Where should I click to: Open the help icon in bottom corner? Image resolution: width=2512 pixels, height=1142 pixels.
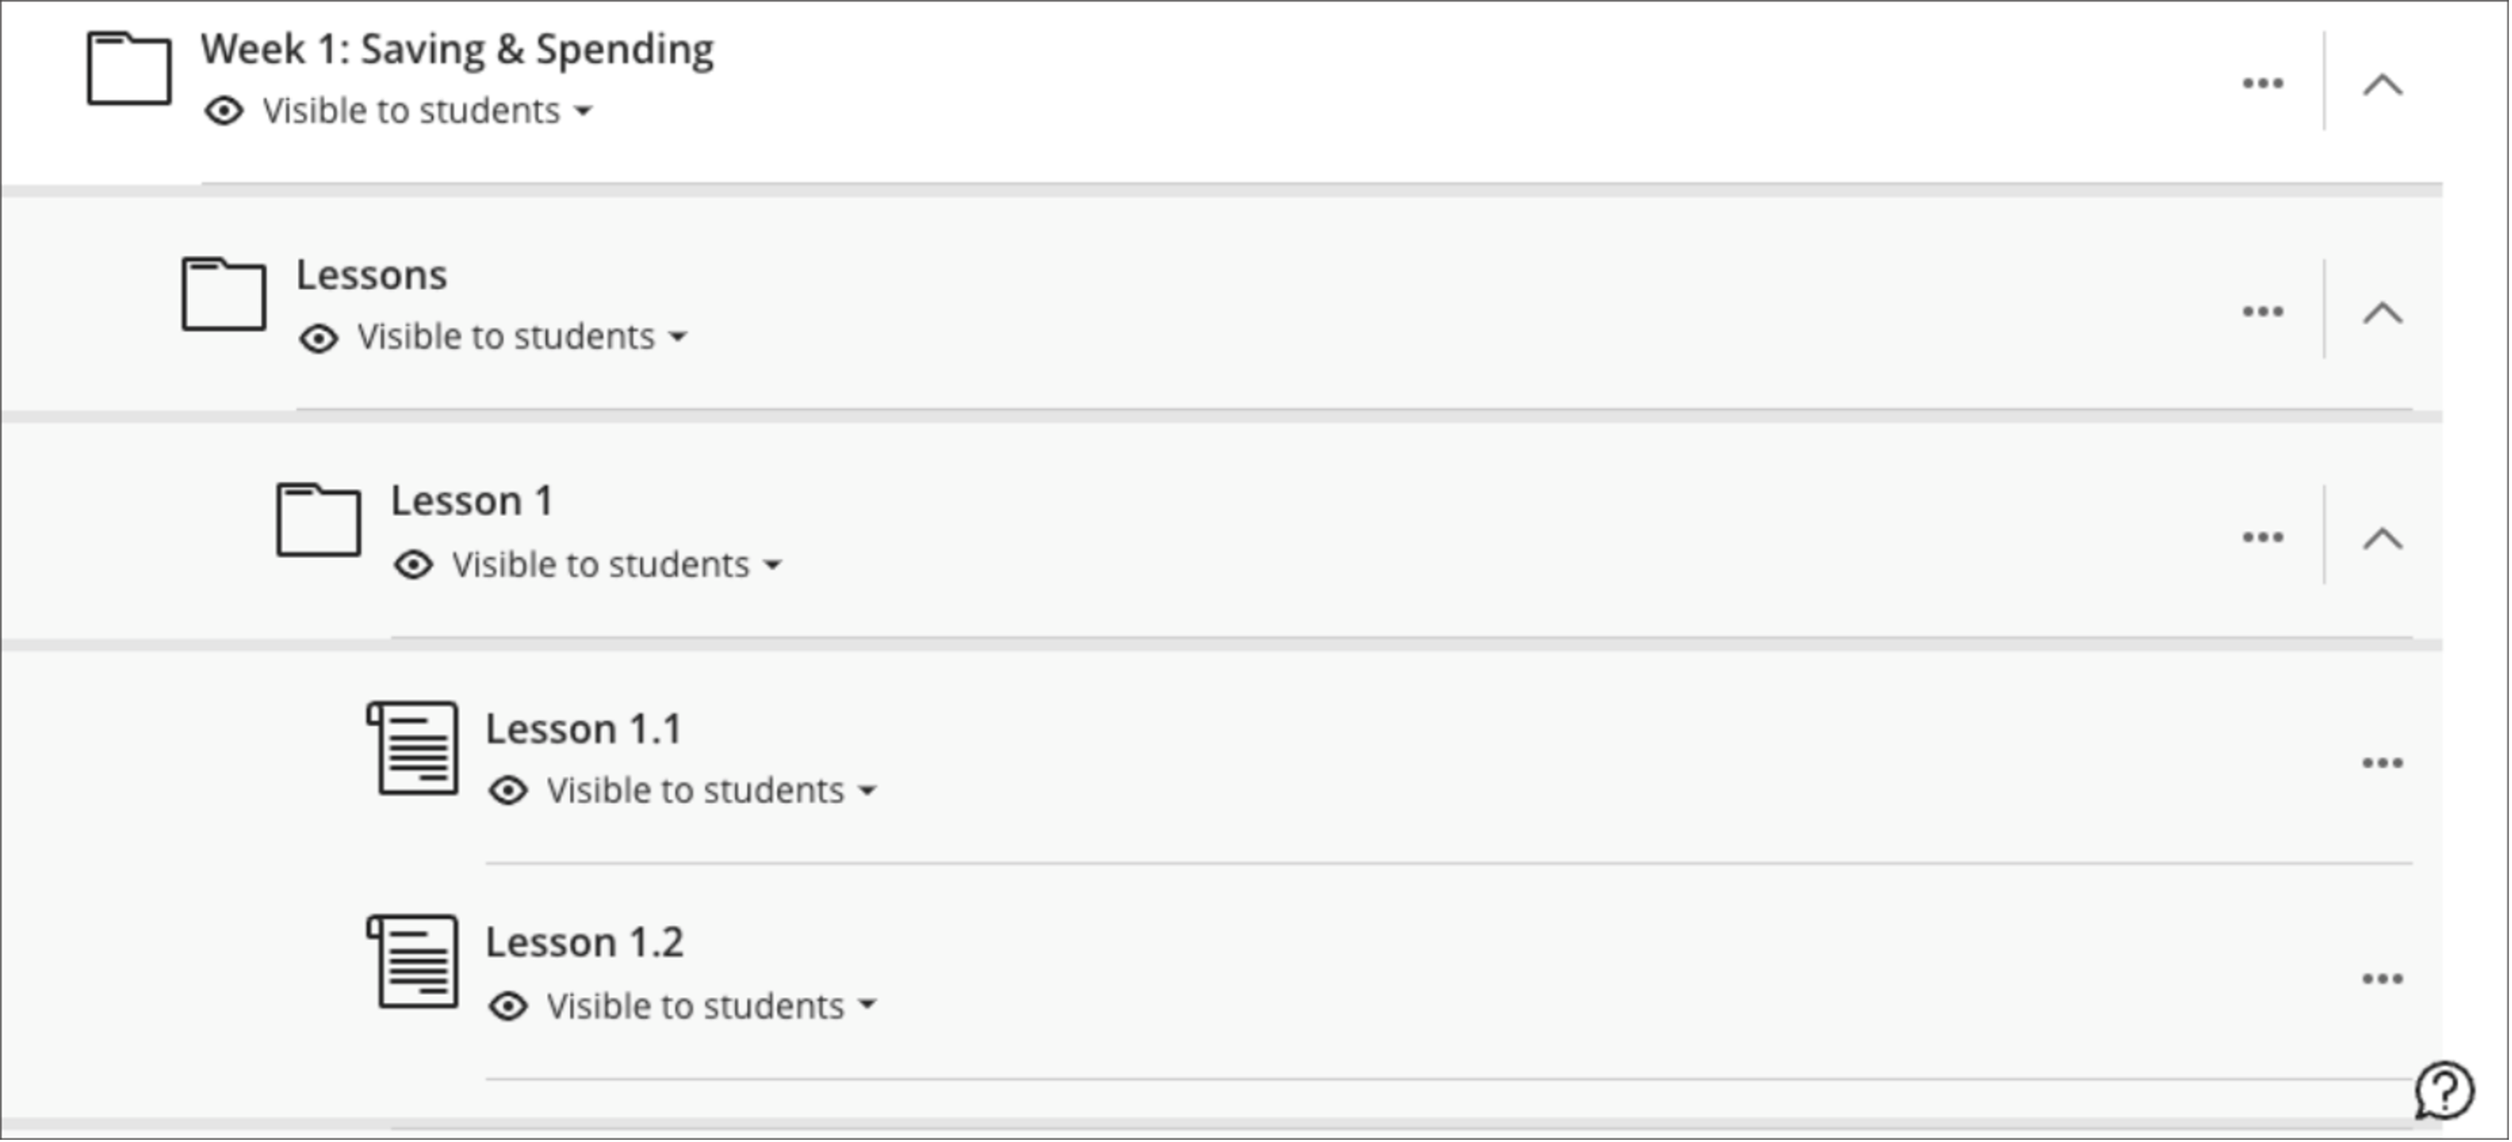[x=2444, y=1090]
